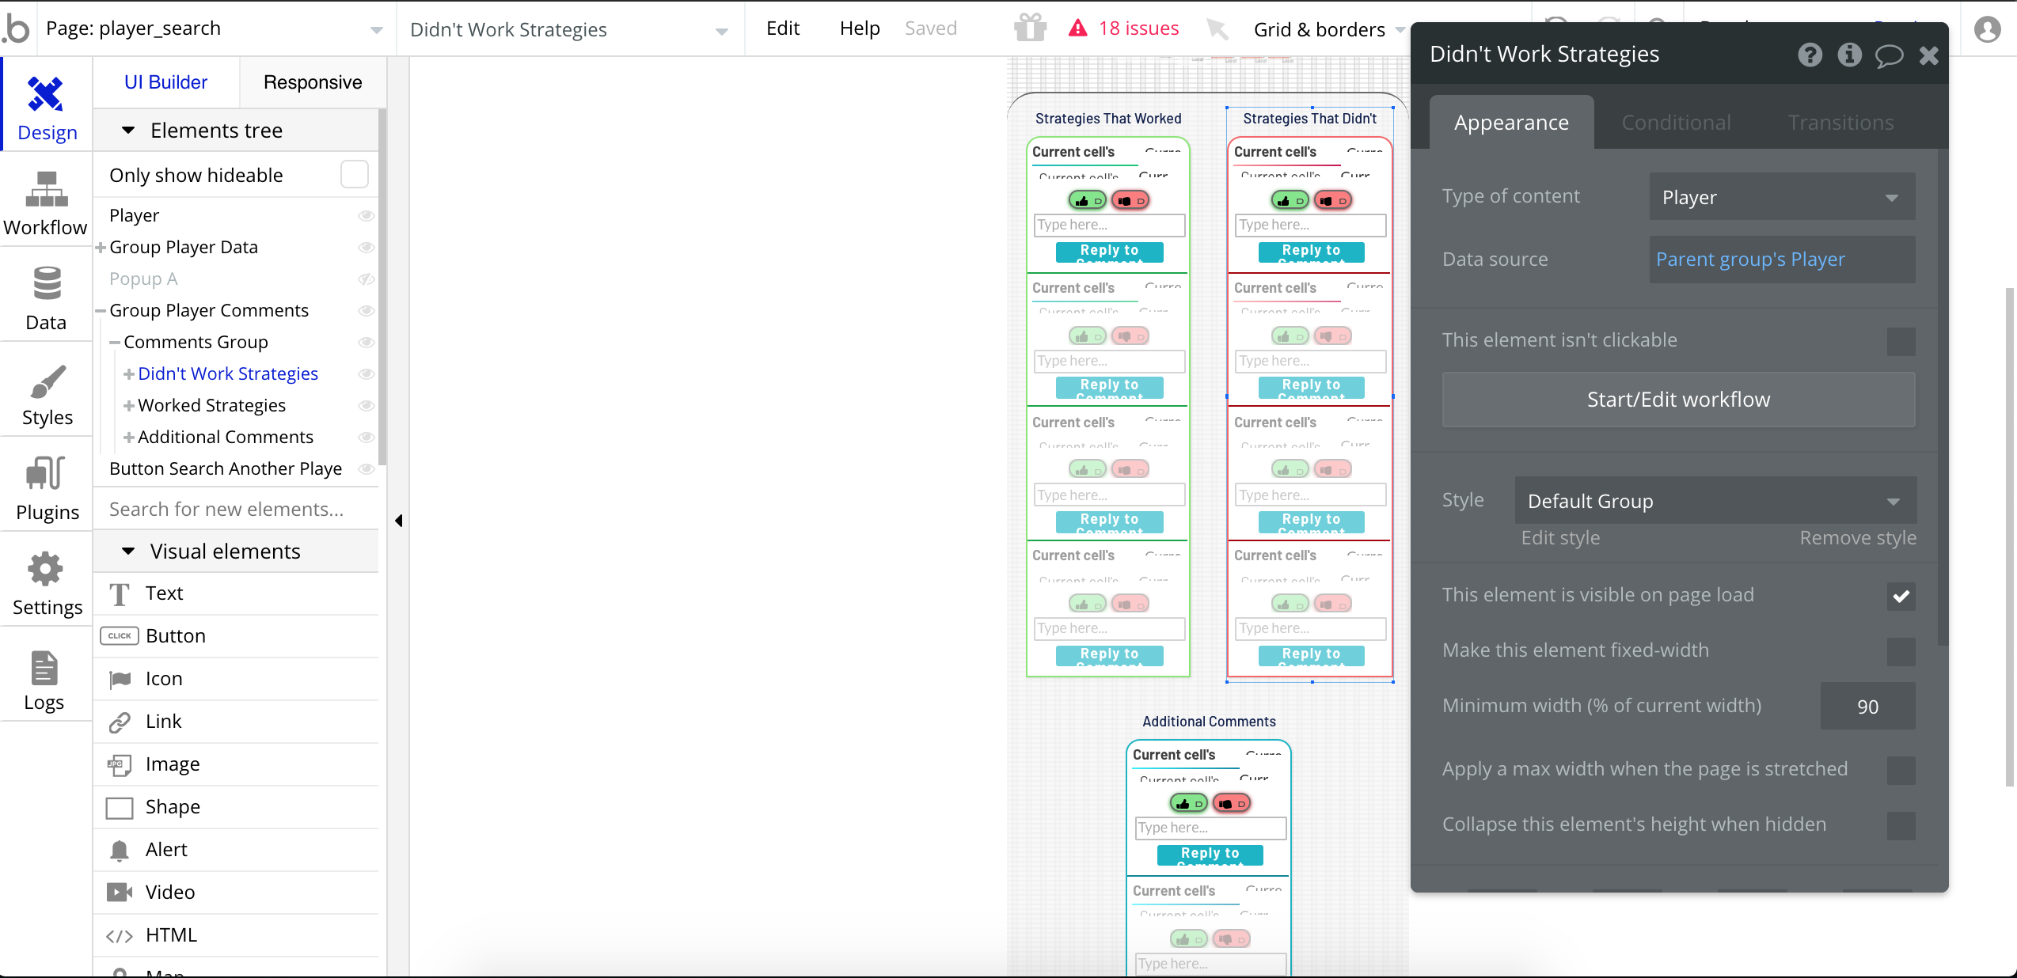Toggle eye icon for Worked Strategies
Viewport: 2017px width, 978px height.
[x=366, y=405]
